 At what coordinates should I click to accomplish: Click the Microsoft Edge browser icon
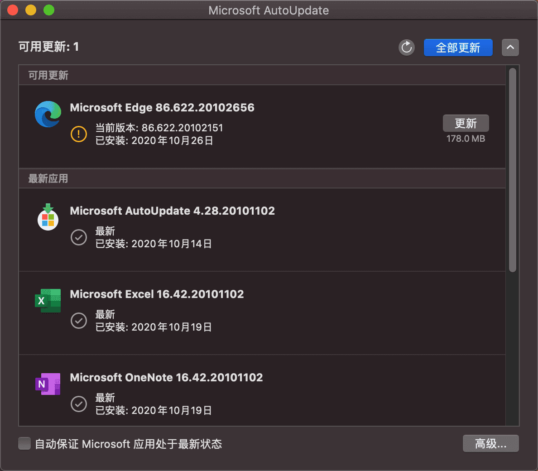coord(48,114)
